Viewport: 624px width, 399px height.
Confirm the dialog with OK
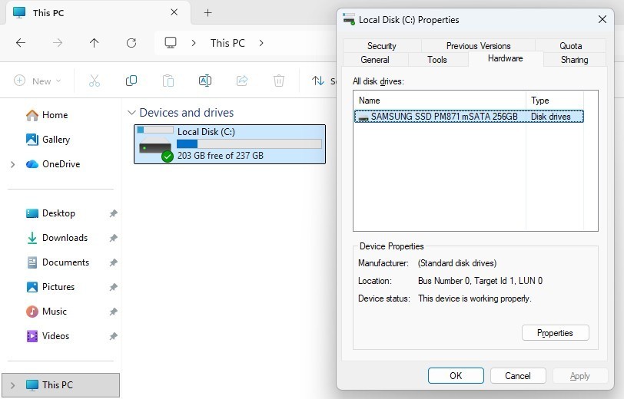pyautogui.click(x=456, y=375)
